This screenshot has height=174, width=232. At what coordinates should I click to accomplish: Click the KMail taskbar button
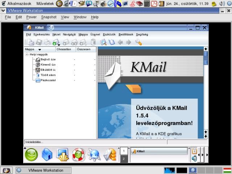(159, 151)
